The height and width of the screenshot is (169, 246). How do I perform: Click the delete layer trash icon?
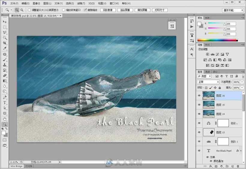(238, 166)
